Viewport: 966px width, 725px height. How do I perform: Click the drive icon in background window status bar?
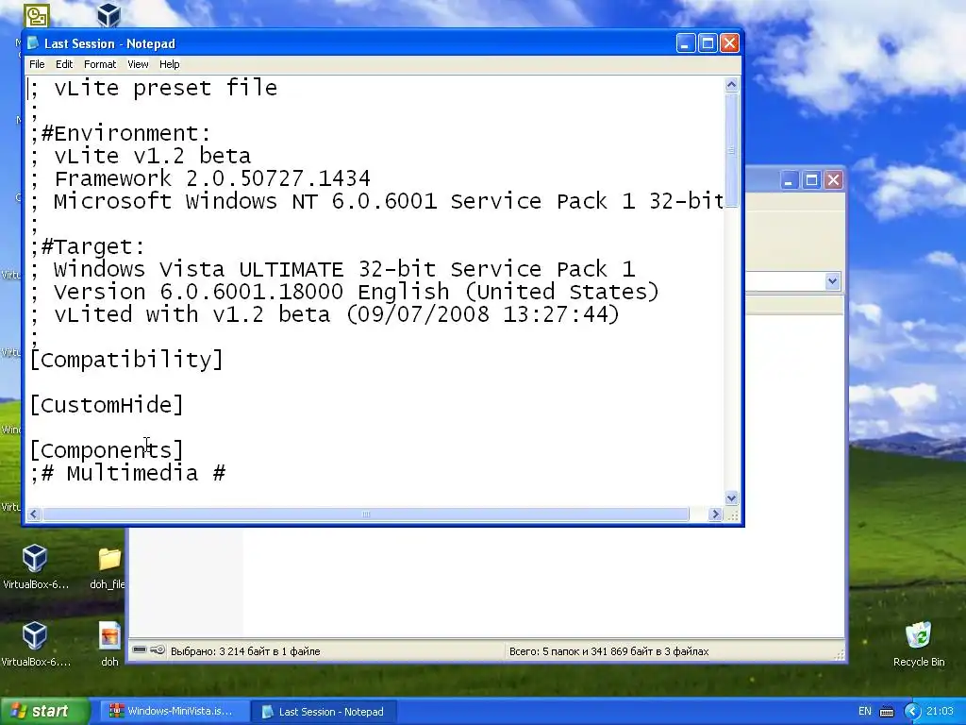140,649
